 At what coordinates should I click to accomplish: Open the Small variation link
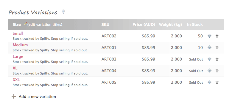18,33
